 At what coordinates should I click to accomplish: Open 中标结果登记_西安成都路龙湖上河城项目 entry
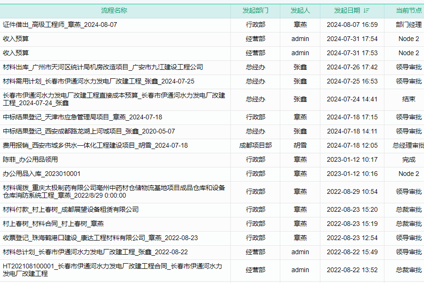pyautogui.click(x=89, y=131)
